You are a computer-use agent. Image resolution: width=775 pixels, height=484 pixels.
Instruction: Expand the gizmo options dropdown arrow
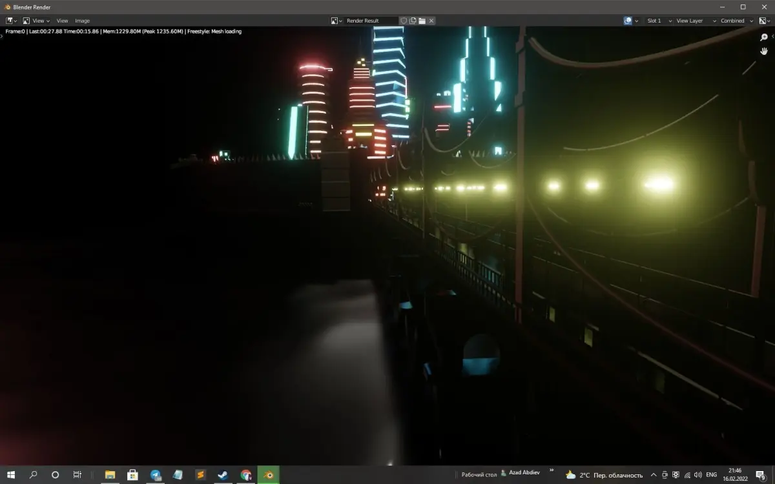tap(637, 21)
